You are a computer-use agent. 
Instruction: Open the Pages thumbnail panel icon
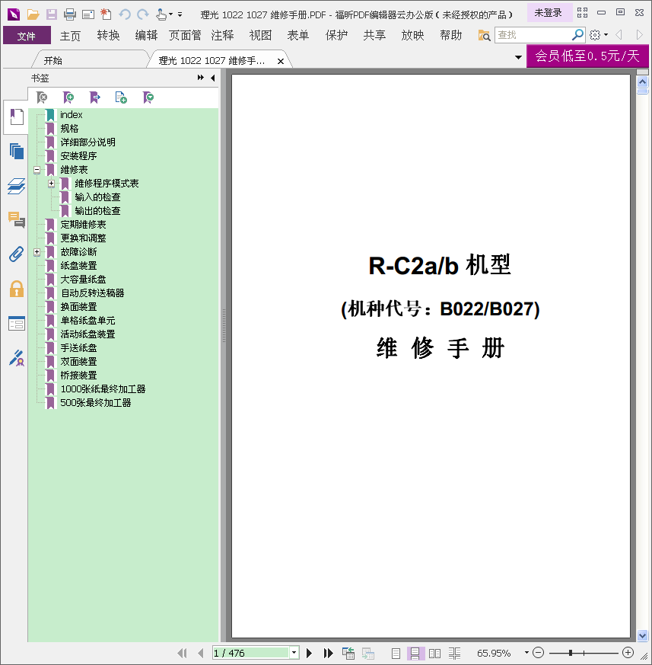[x=16, y=152]
